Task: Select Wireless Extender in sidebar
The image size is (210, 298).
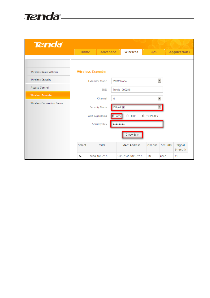Action: click(x=48, y=95)
